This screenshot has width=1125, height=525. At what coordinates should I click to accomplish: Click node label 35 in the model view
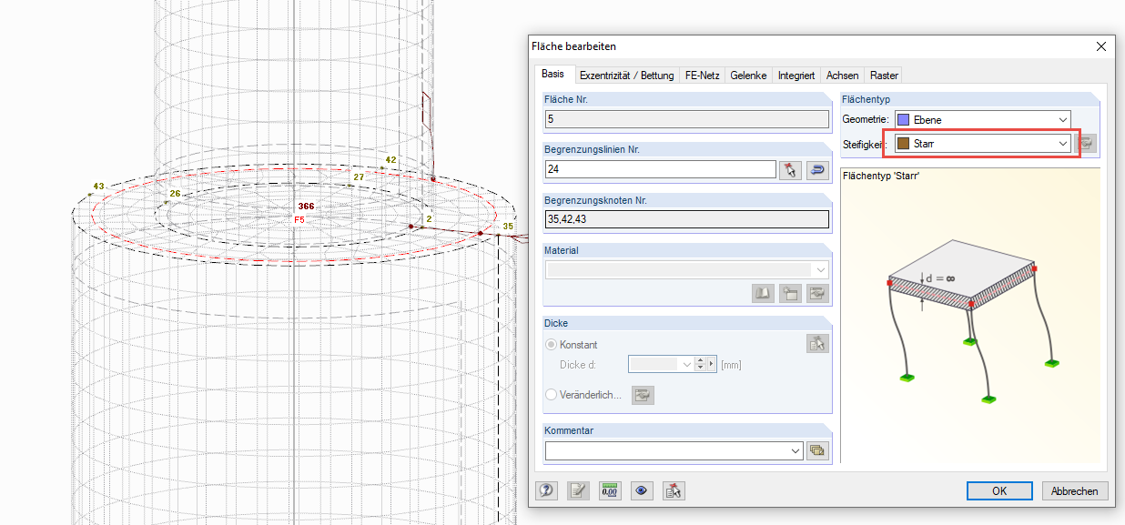pos(508,226)
